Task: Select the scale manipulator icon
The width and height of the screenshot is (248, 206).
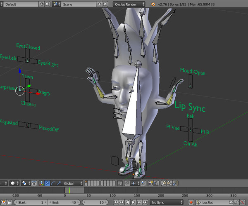Action: click(60, 183)
